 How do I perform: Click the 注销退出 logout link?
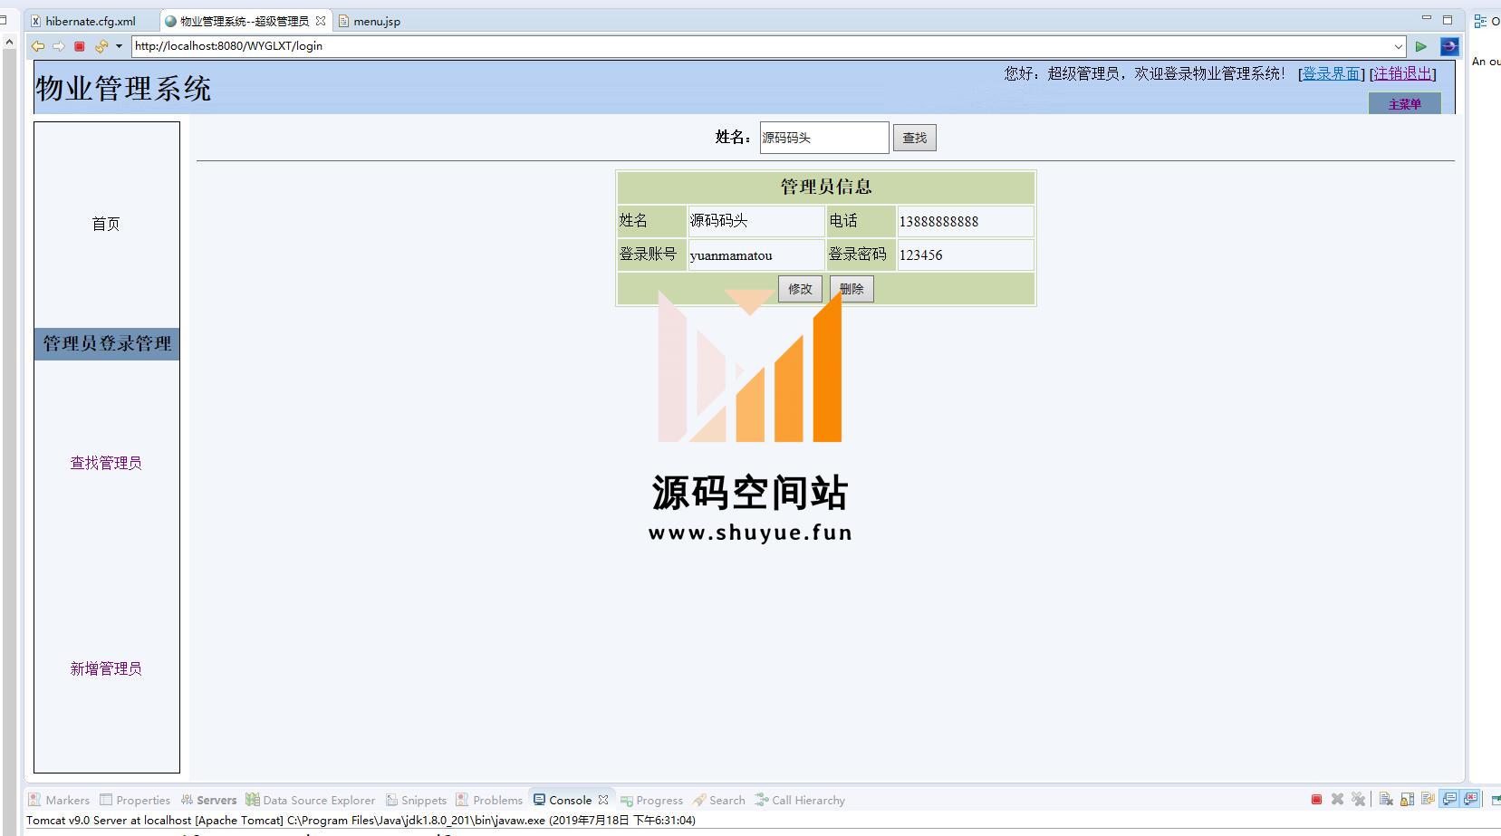pos(1402,73)
